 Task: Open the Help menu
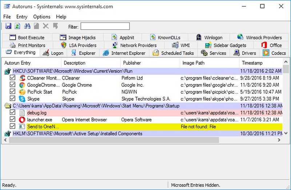click(61, 17)
